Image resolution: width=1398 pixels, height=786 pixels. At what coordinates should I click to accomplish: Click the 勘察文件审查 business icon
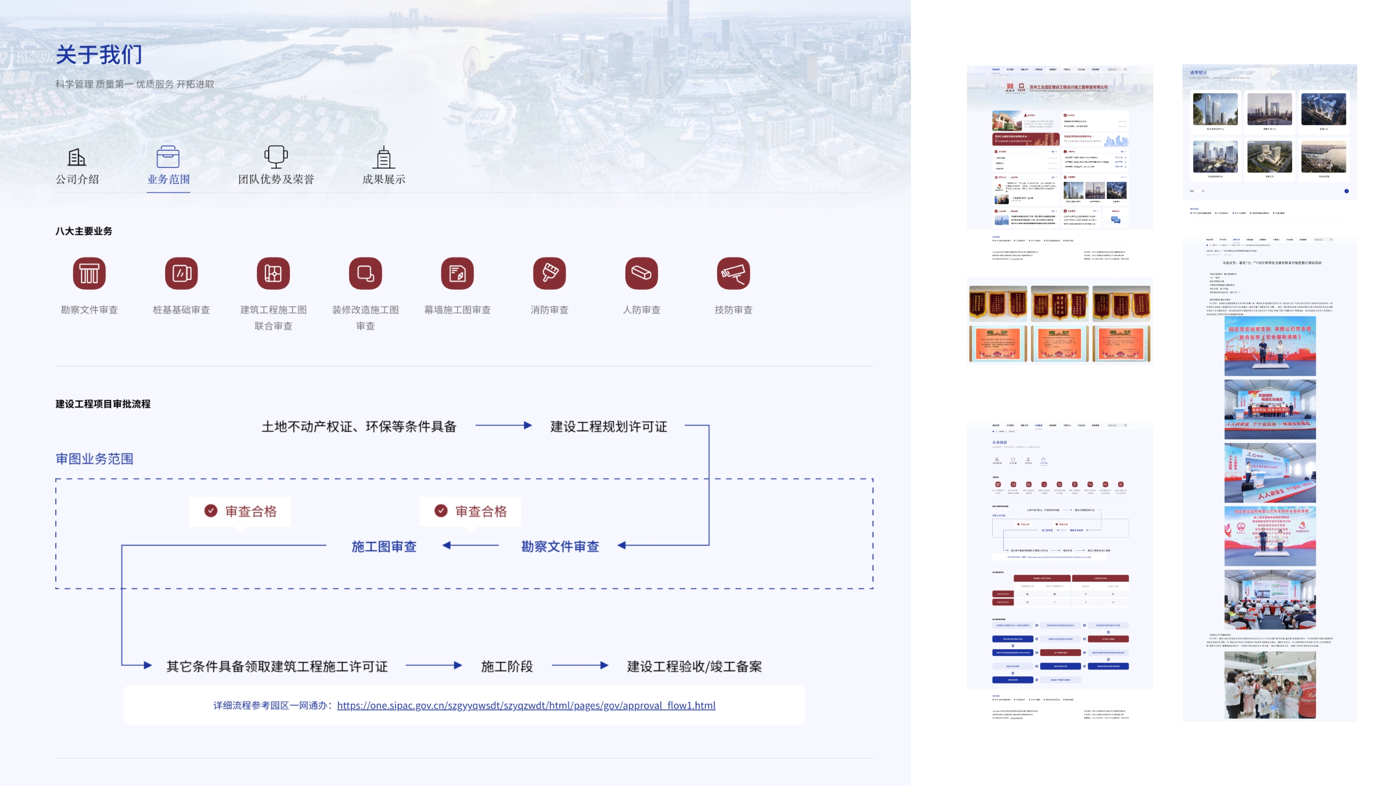(x=89, y=273)
